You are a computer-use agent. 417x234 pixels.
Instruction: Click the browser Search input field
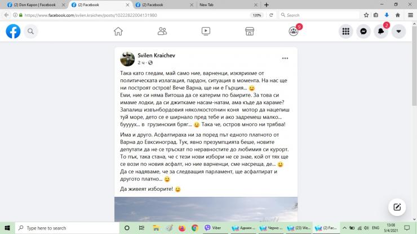coord(319,15)
